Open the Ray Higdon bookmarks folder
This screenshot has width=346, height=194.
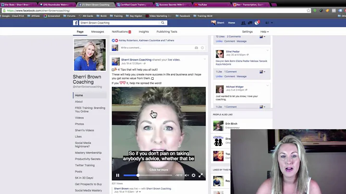point(134,16)
